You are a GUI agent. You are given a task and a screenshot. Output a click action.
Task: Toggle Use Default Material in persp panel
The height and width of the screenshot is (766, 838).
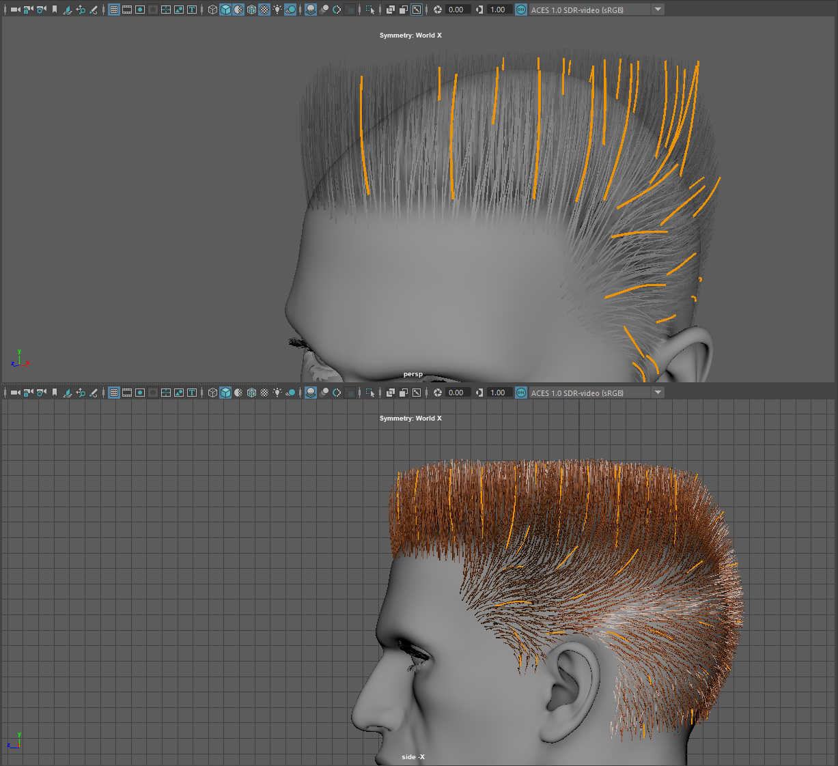[x=238, y=10]
